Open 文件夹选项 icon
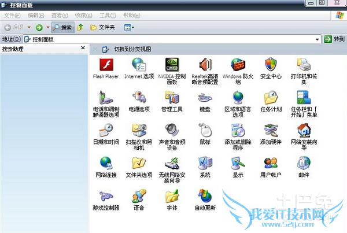 pyautogui.click(x=139, y=167)
